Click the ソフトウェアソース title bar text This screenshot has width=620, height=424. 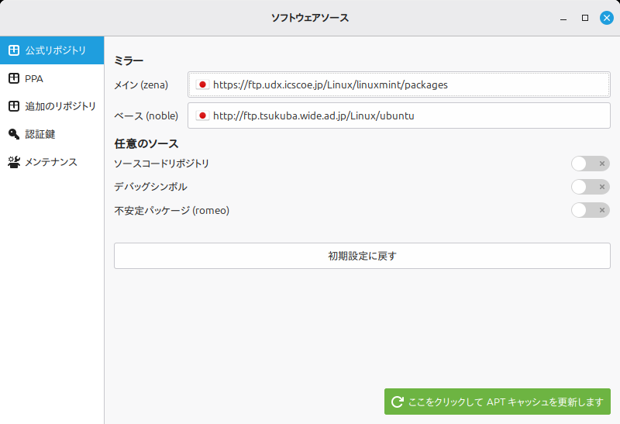pyautogui.click(x=310, y=18)
